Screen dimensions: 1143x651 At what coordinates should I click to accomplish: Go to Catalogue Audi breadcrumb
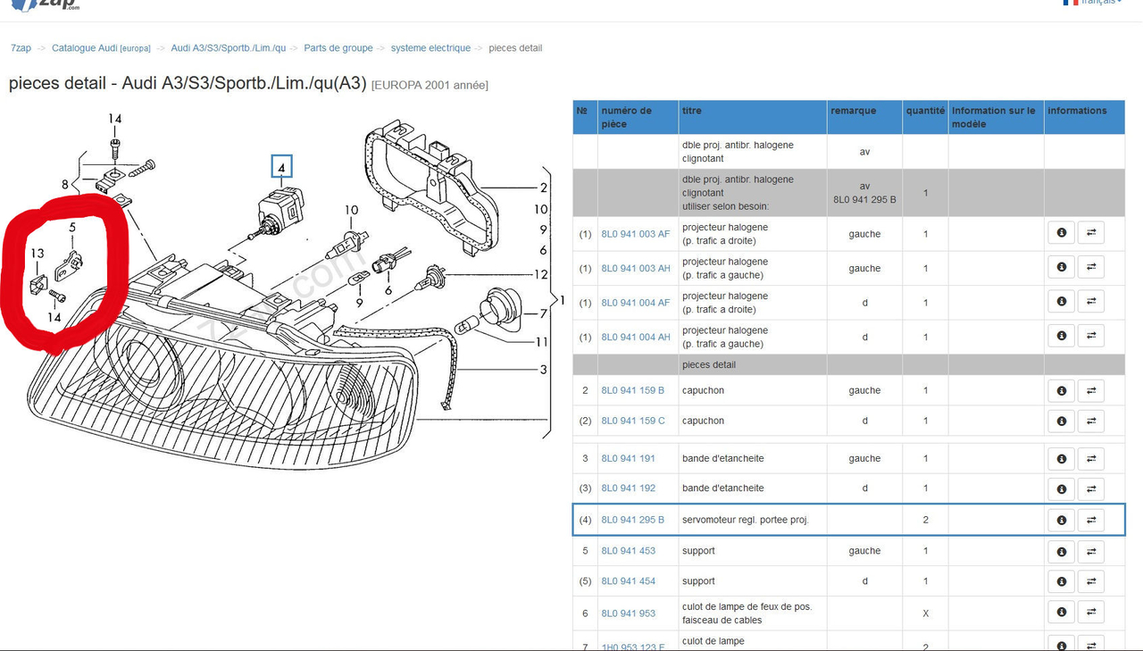pos(101,48)
